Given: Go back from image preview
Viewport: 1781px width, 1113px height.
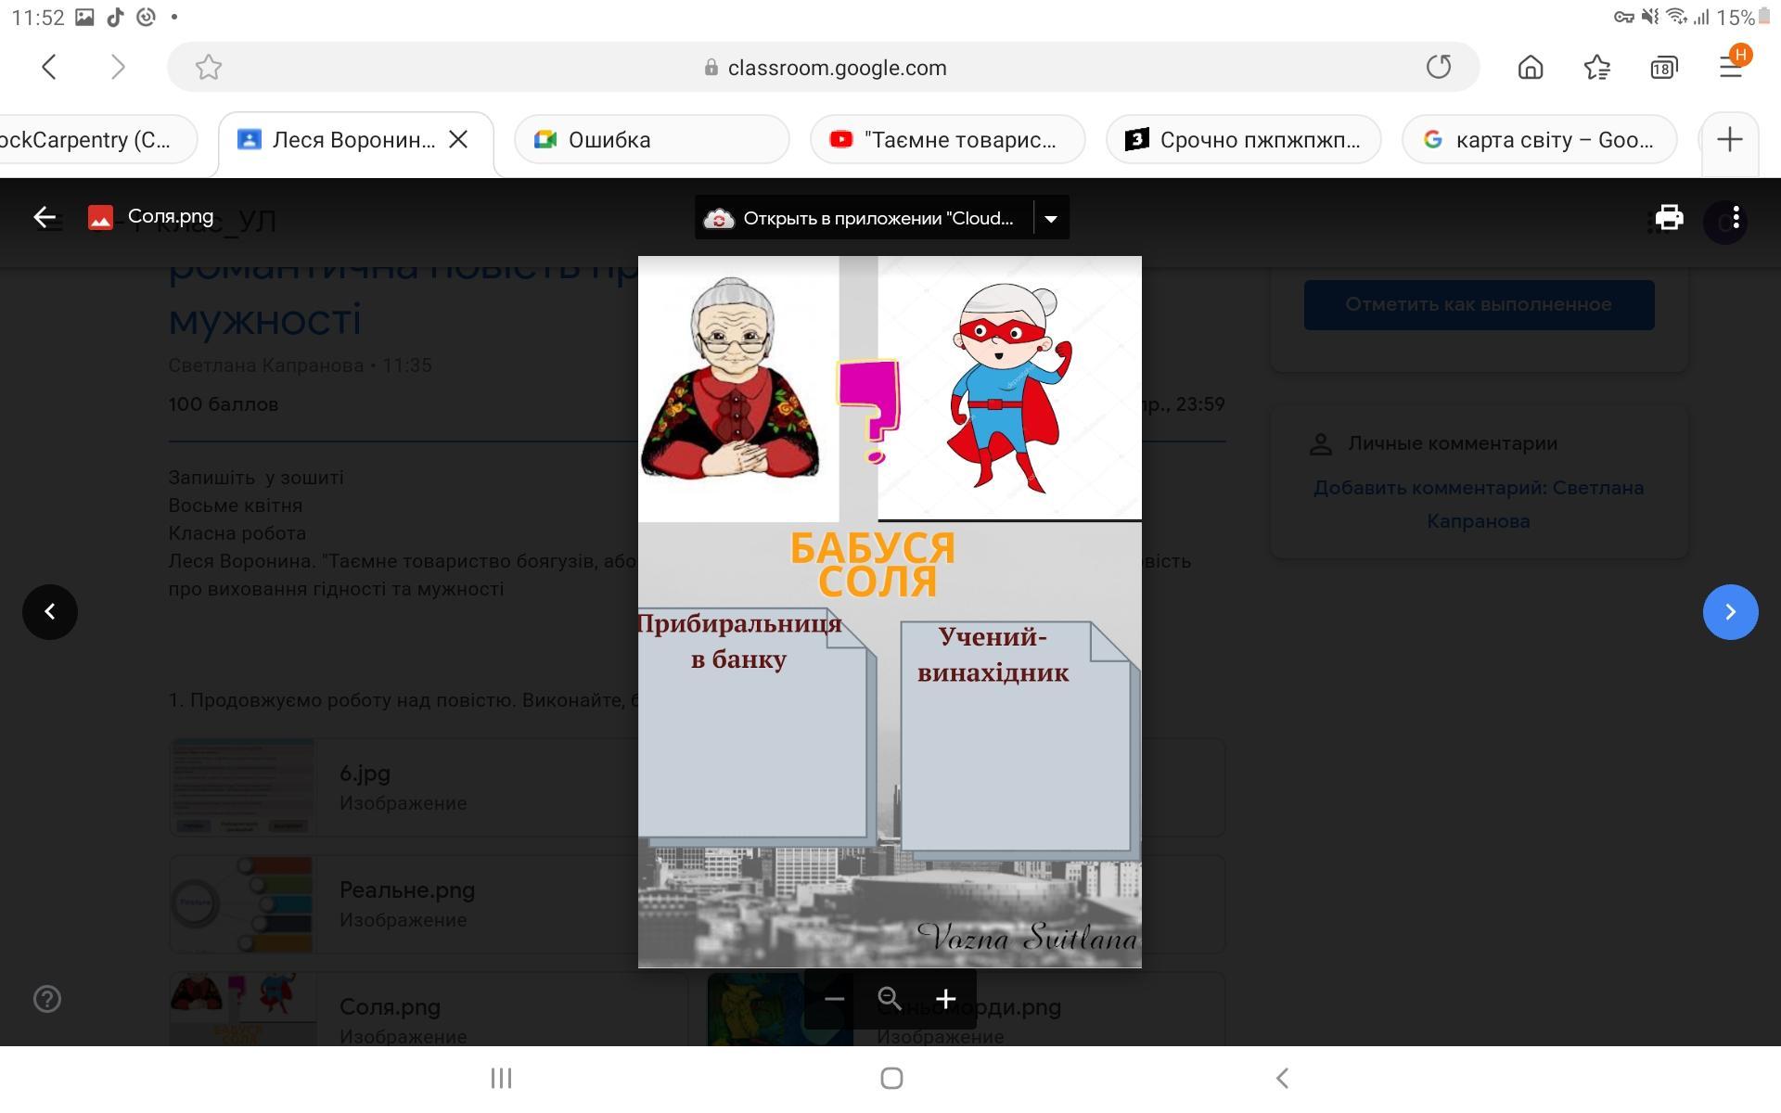Looking at the screenshot, I should (45, 217).
